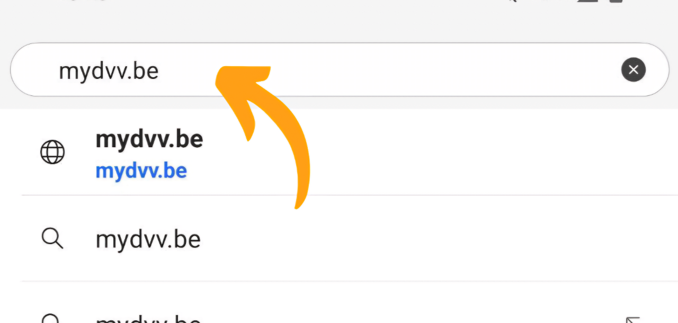
Task: Clear the address bar with the X button
Action: click(633, 69)
